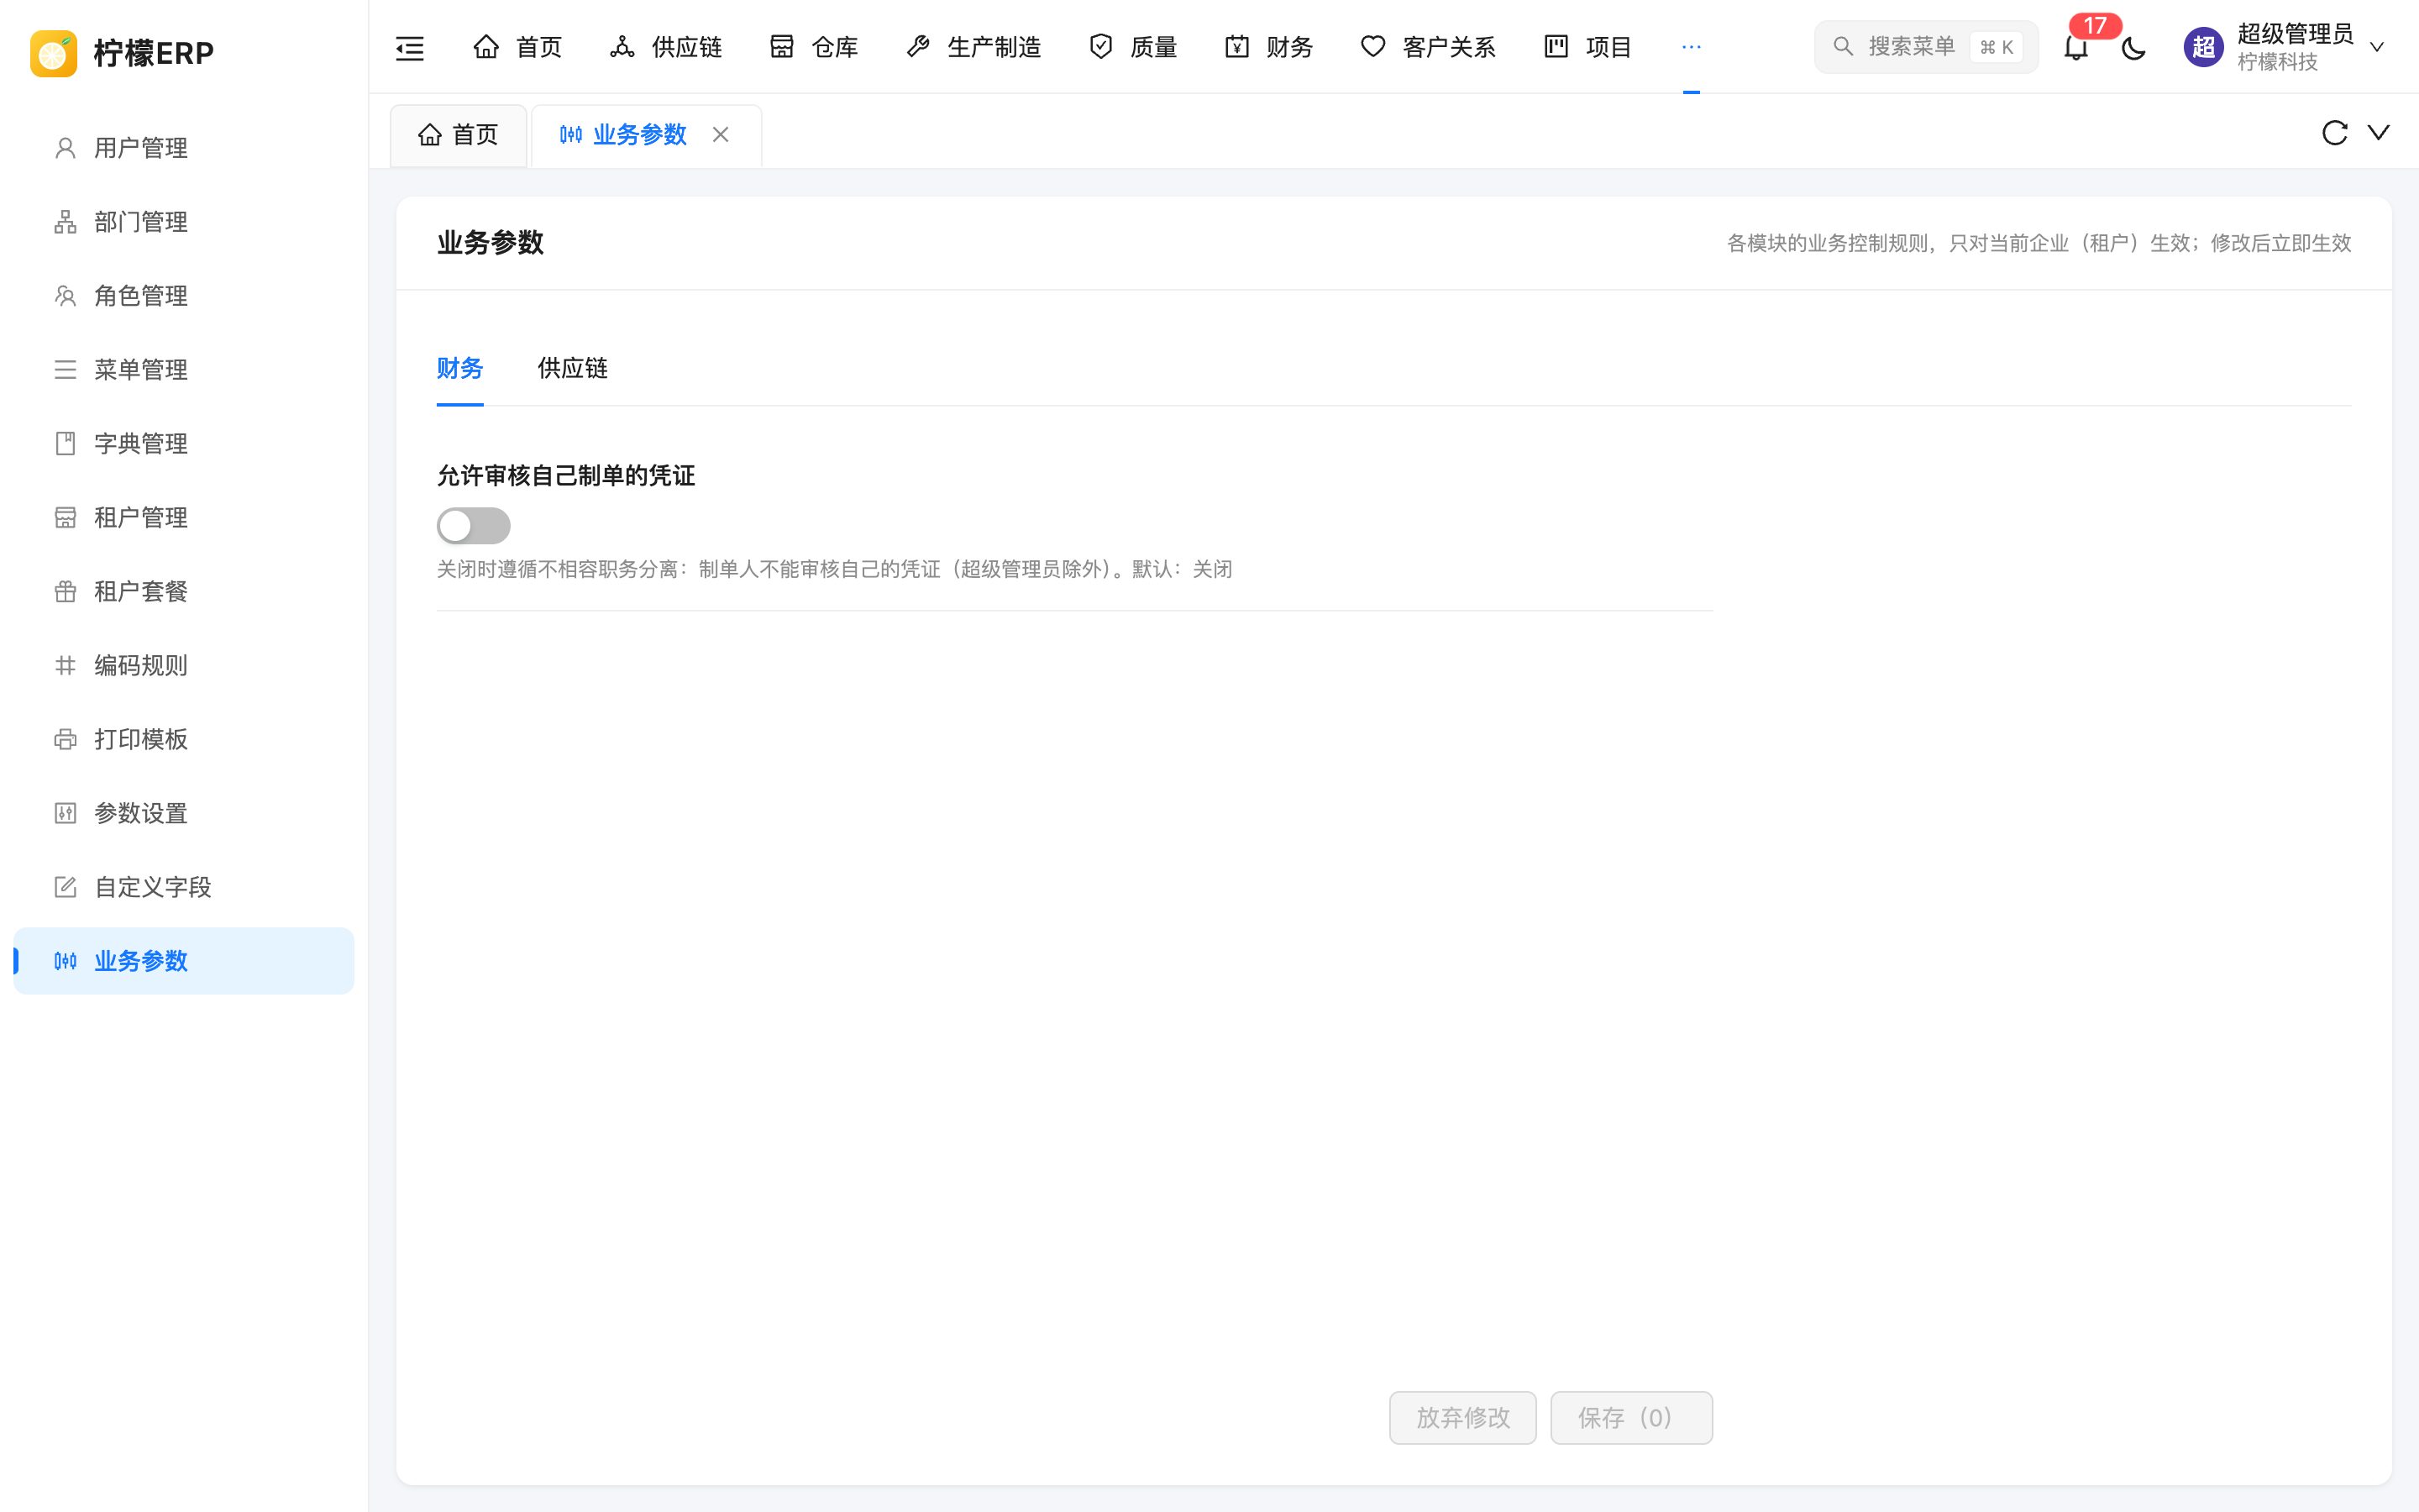Open 供应链 in the top navigation

point(666,47)
